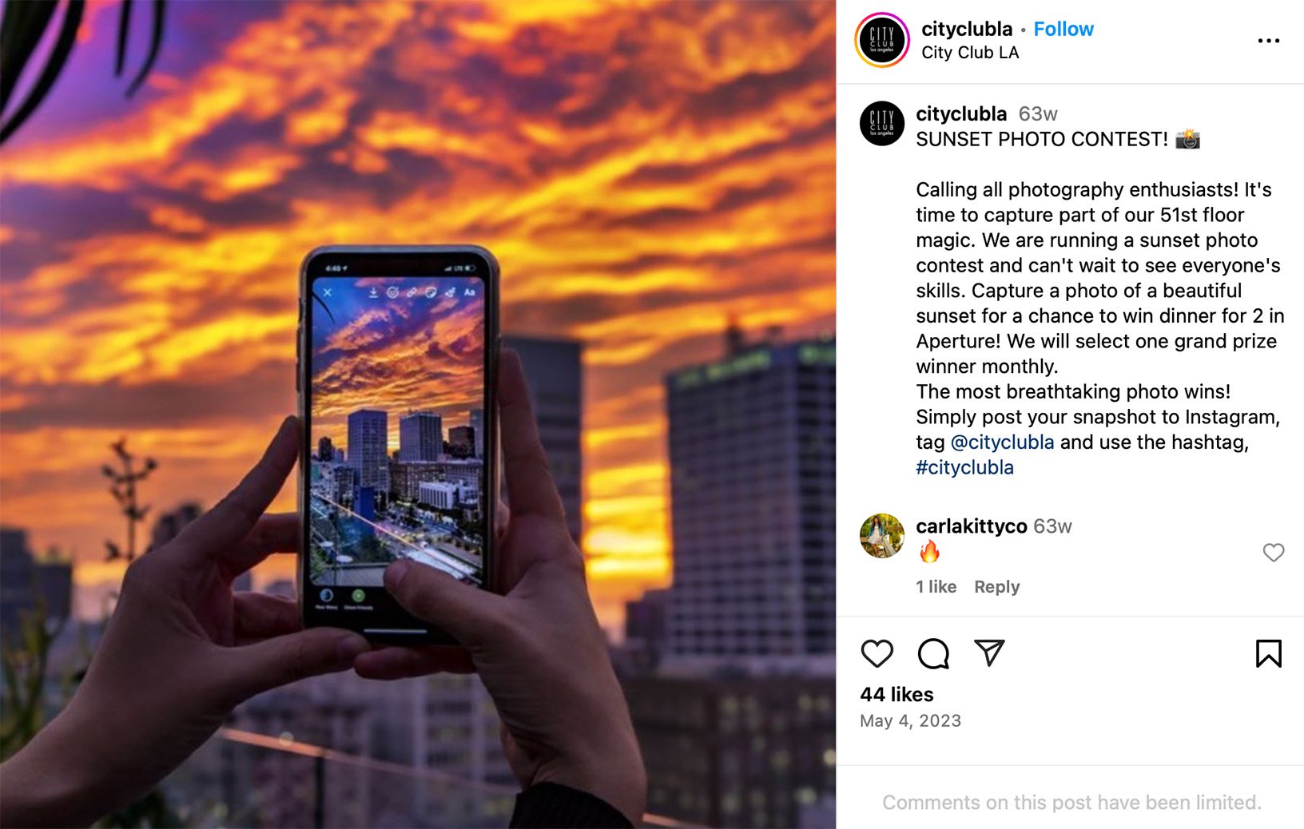1304x829 pixels.
Task: Follow the cityclubla account
Action: tap(1063, 29)
